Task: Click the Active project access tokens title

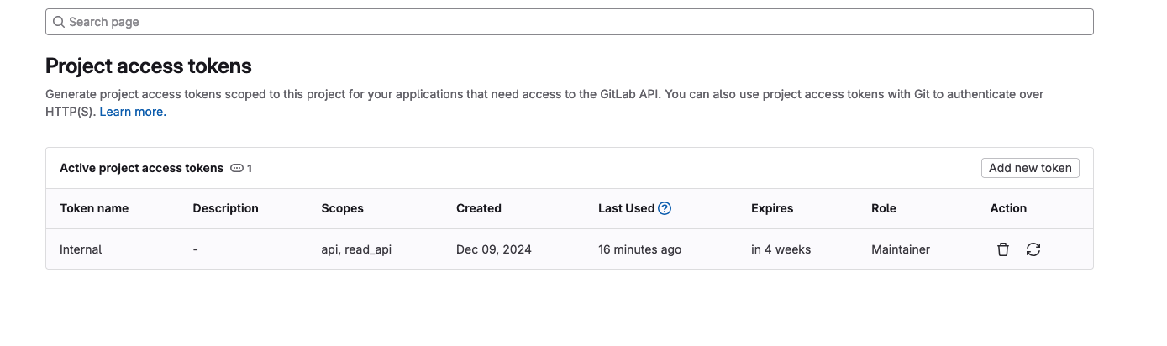Action: coord(141,168)
